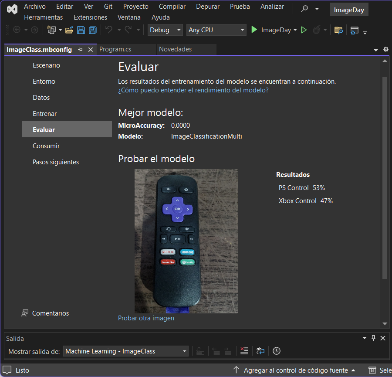
Task: Click the open file folder icon
Action: coord(69,30)
